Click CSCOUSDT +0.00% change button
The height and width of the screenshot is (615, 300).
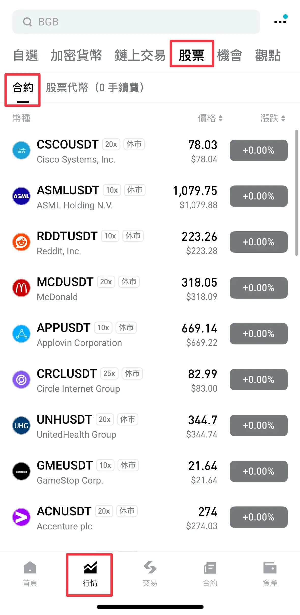(259, 150)
